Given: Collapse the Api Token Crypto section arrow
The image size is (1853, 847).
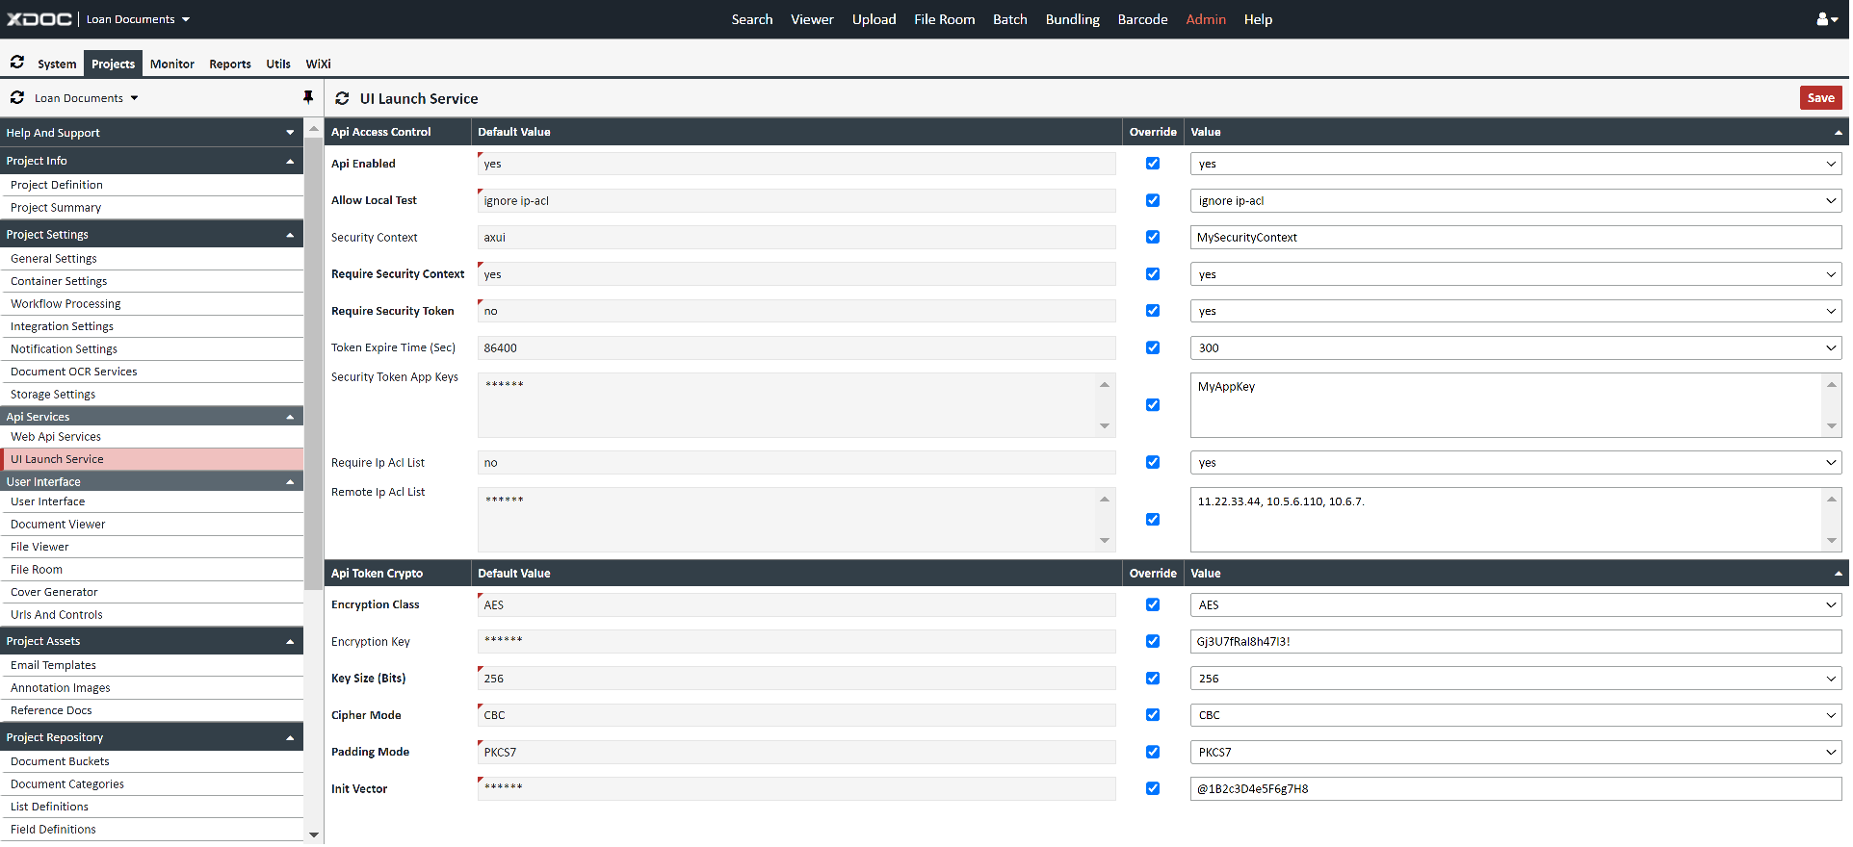Looking at the screenshot, I should tap(1838, 574).
